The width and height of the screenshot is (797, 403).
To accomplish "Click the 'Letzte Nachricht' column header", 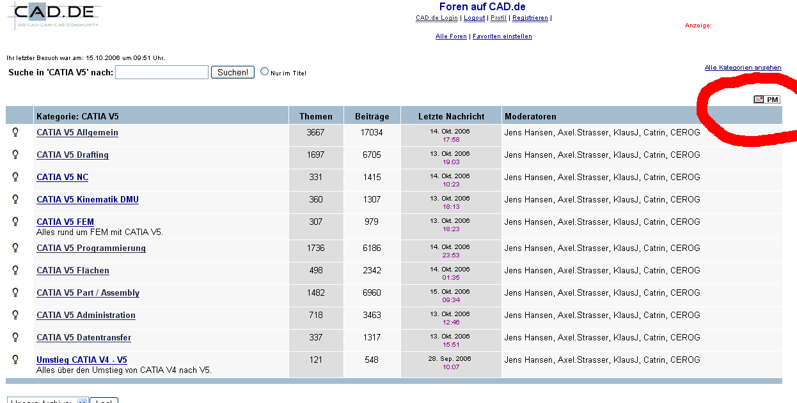I will [452, 116].
